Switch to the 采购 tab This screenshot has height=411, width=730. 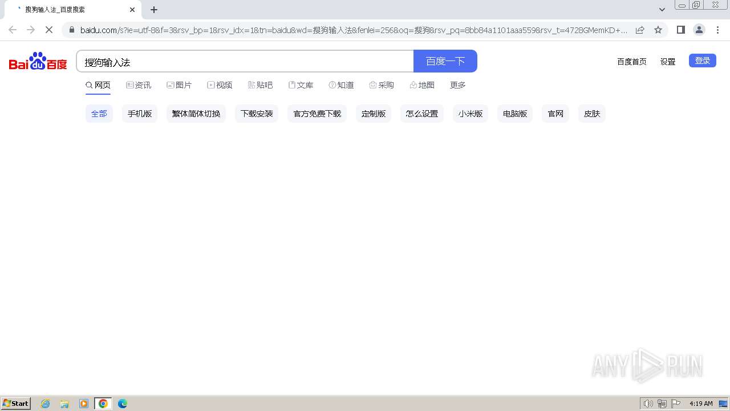pos(382,85)
